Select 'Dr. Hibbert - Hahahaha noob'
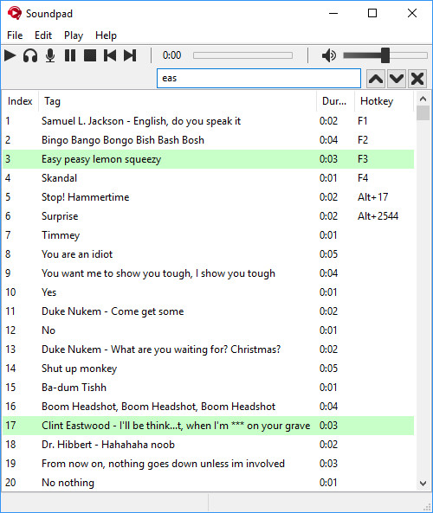Viewport: 433px width, 513px height. point(209,445)
